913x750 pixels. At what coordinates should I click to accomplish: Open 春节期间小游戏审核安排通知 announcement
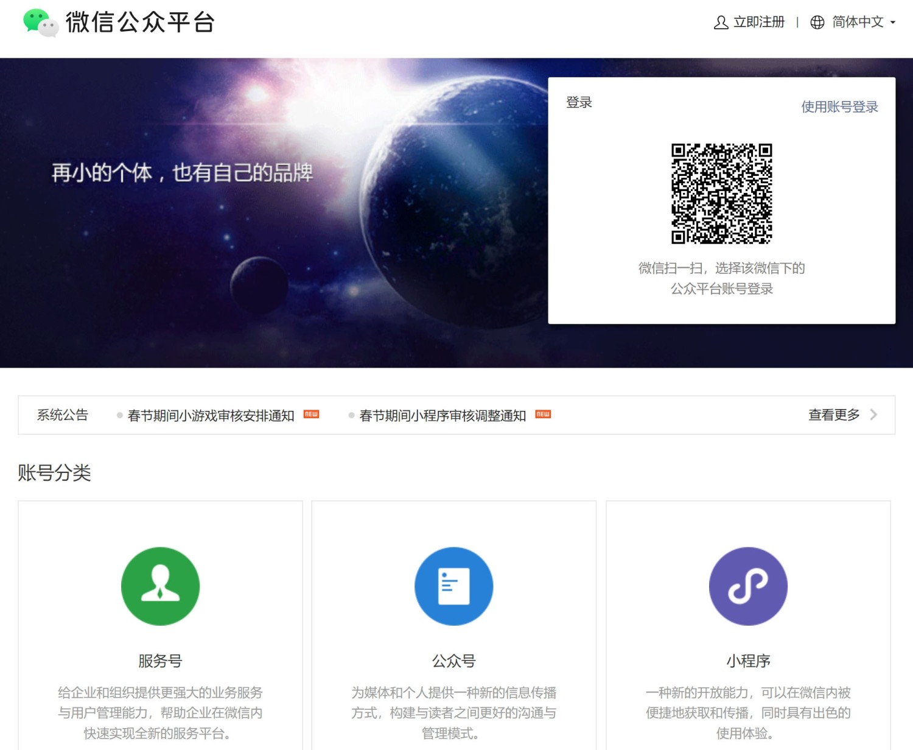pos(211,415)
